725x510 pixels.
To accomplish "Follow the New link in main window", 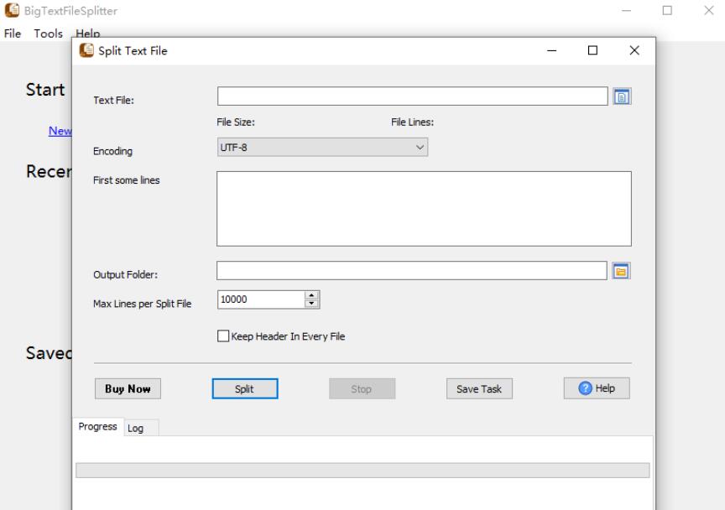I will [60, 131].
